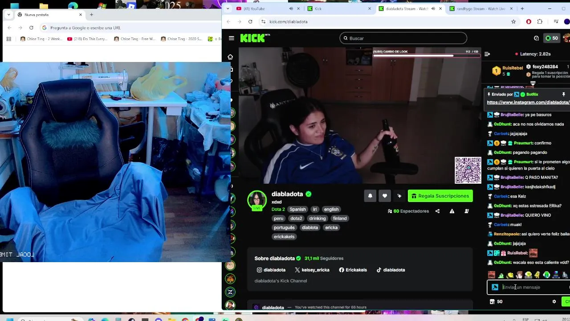
Task: Open Chloe Ting 2020 S bookmark
Action: coord(181,39)
